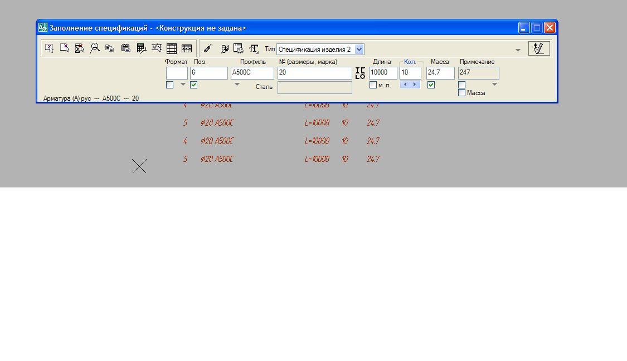
Task: Expand the dropdown arrow under Профиль
Action: [237, 84]
